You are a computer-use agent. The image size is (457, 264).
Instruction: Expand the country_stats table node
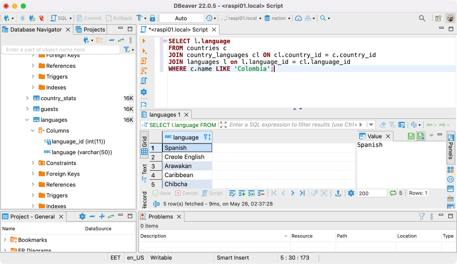click(27, 98)
